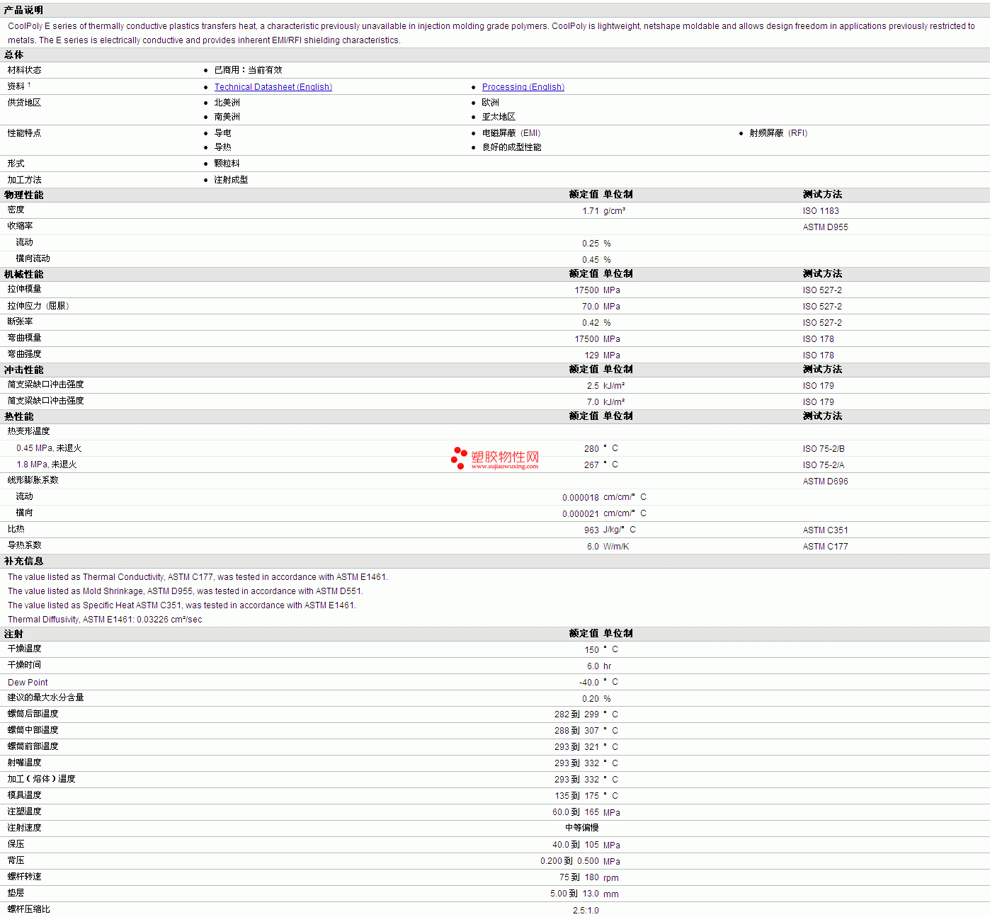Select the 亚太地区 region entry

[x=499, y=117]
